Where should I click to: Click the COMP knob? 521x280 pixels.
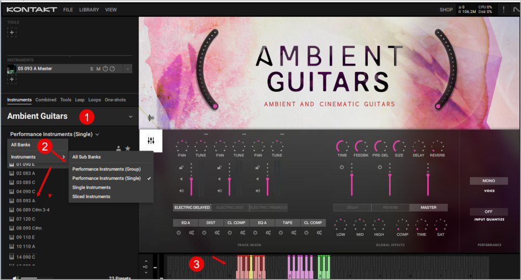(402, 225)
